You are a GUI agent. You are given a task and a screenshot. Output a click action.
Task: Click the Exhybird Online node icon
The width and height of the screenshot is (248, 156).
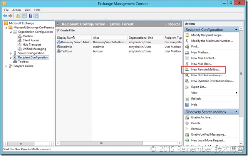click(x=11, y=66)
